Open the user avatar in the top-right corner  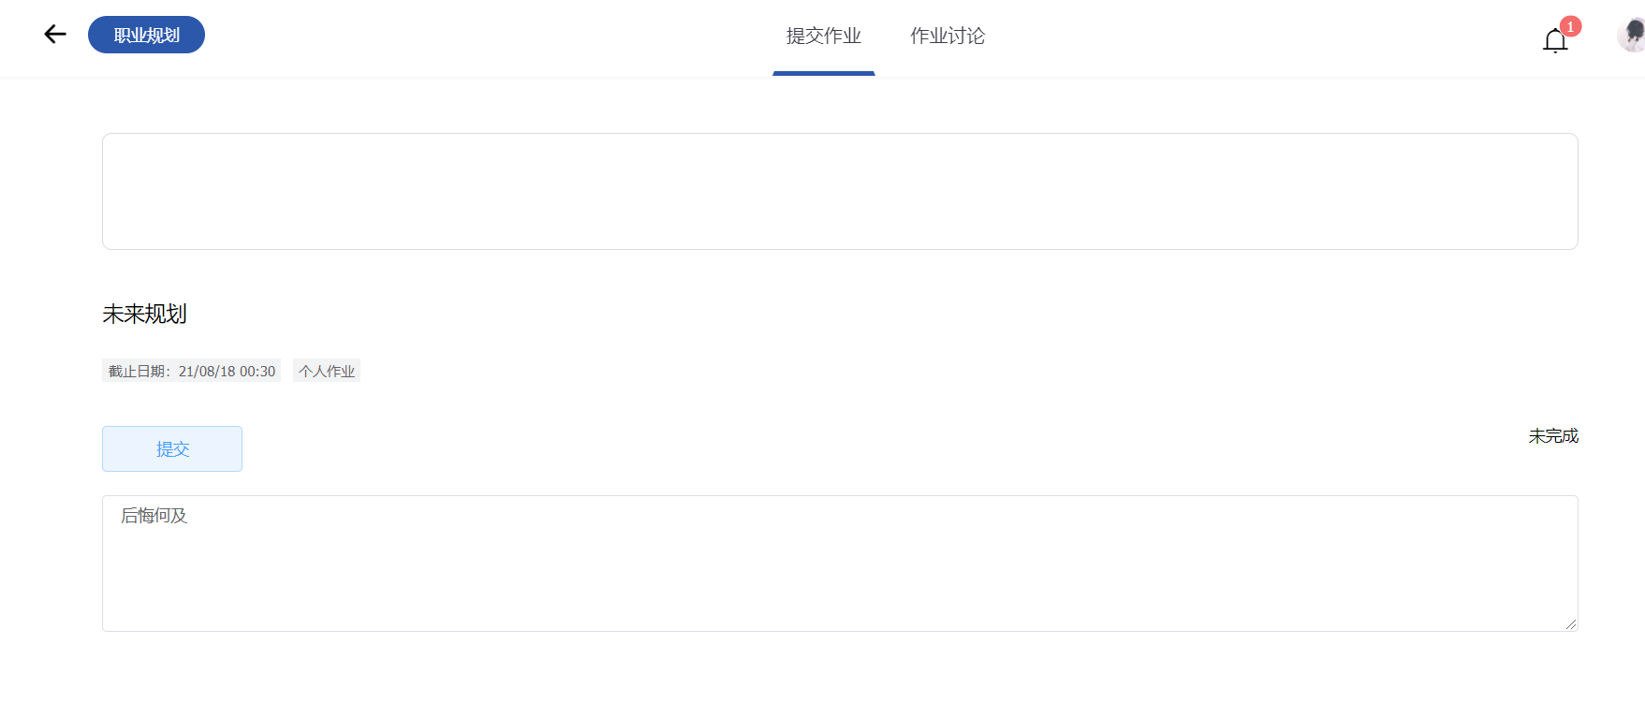coord(1631,36)
